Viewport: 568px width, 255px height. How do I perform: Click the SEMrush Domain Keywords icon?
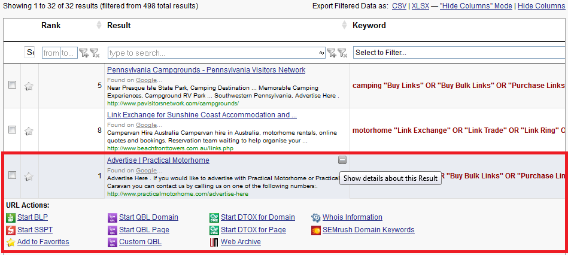click(316, 230)
